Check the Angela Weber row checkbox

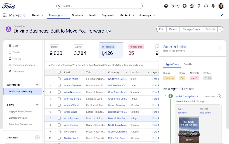click(x=59, y=105)
